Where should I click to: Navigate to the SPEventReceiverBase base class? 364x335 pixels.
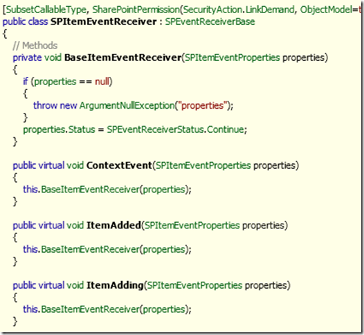pos(210,21)
